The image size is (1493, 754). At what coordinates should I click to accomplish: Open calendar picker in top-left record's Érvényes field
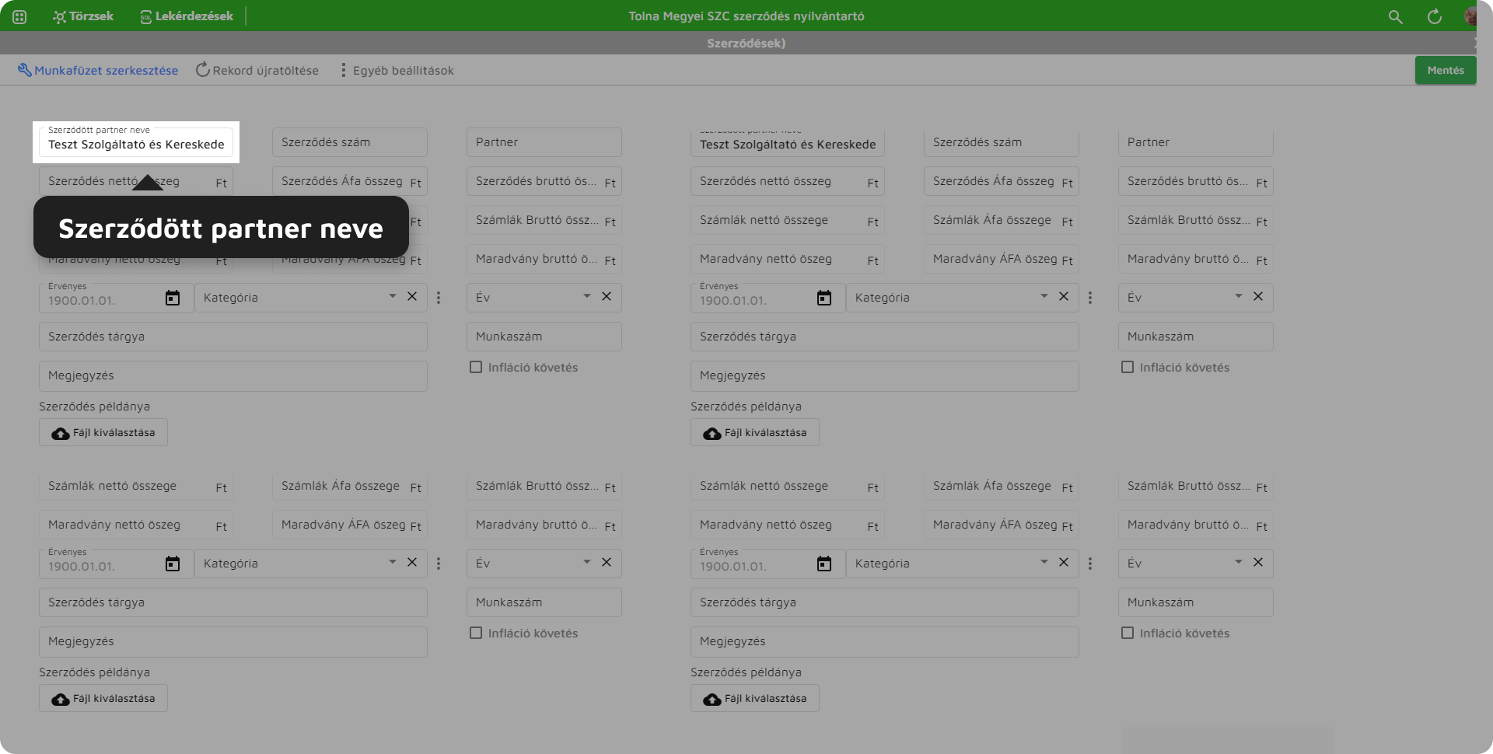173,298
